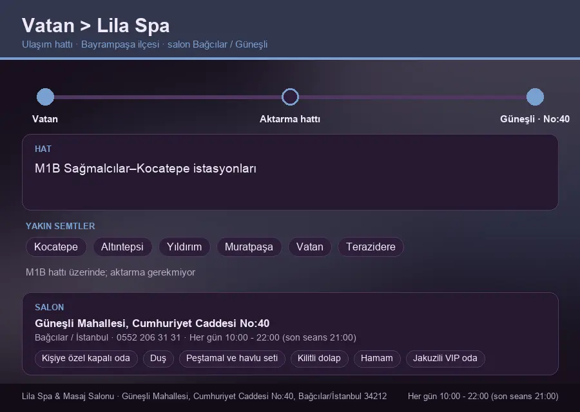The width and height of the screenshot is (580, 412).
Task: Click the Güneşli · No:40 label text
Action: [535, 119]
